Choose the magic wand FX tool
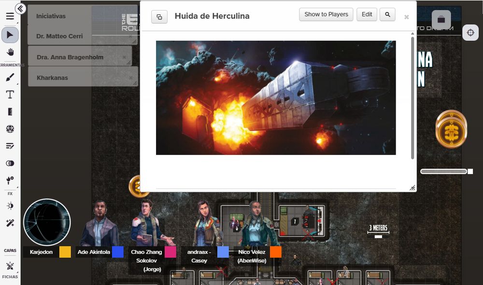 [x=10, y=223]
